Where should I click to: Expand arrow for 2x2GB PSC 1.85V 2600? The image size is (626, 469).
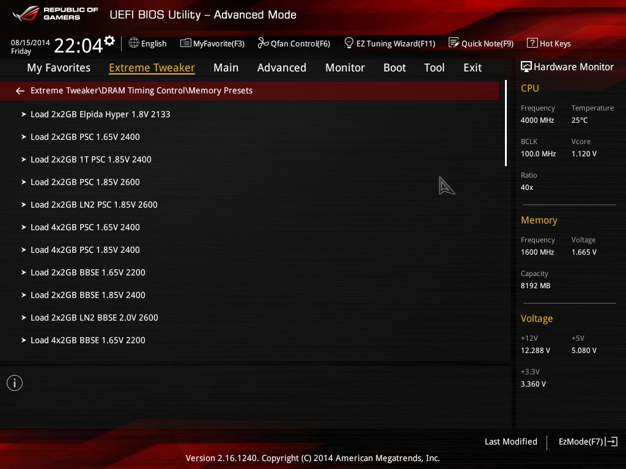(24, 182)
